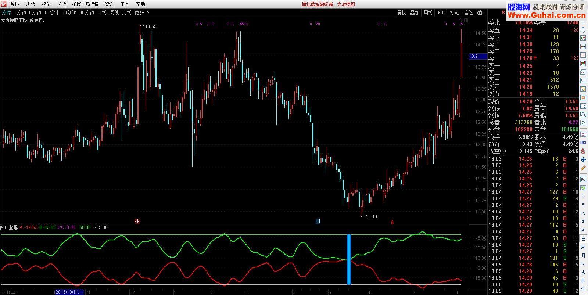Image resolution: width=588 pixels, height=295 pixels.
Task: Open the 资讯 menu
Action: [109, 4]
